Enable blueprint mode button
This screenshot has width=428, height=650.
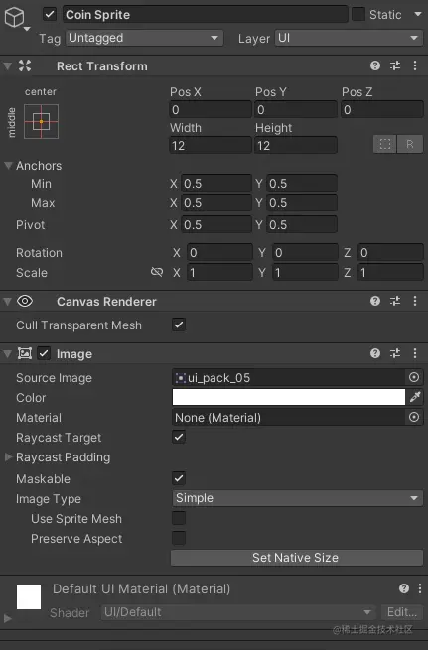pos(385,144)
